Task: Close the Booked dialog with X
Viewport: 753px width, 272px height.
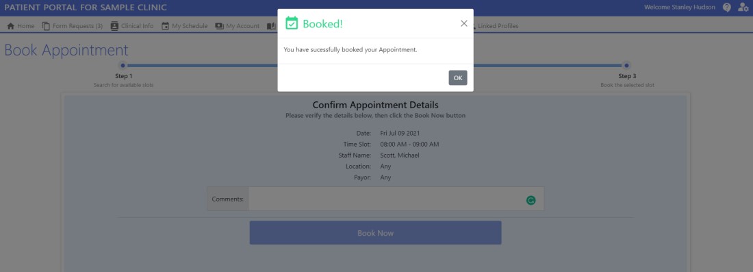Action: pos(464,23)
